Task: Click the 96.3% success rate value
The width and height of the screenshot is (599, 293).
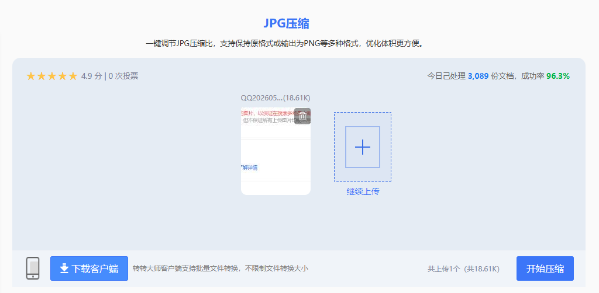Action: click(x=557, y=76)
